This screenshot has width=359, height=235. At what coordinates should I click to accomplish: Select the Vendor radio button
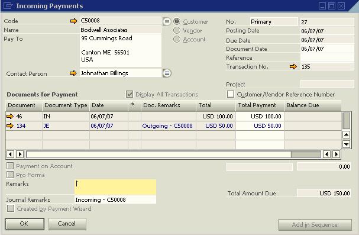(176, 30)
